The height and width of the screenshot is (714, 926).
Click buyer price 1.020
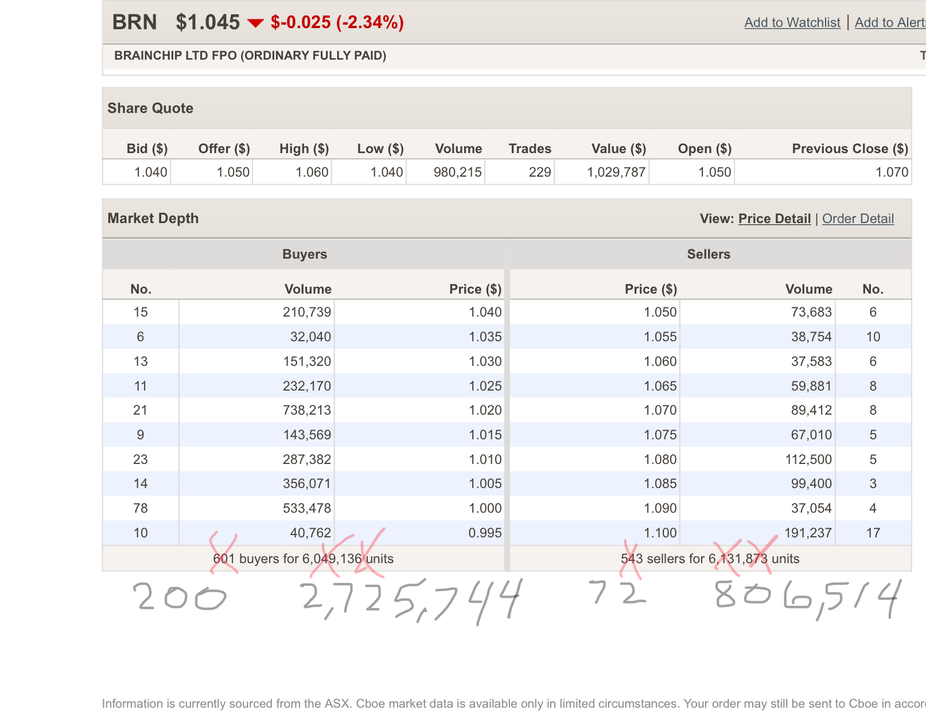point(485,410)
